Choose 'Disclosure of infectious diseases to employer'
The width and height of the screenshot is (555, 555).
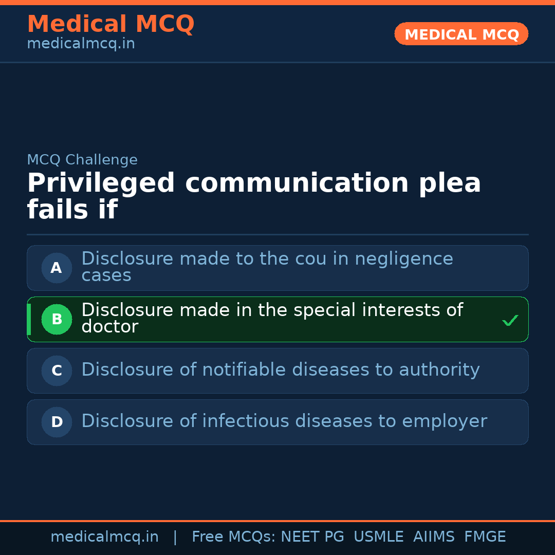click(284, 421)
